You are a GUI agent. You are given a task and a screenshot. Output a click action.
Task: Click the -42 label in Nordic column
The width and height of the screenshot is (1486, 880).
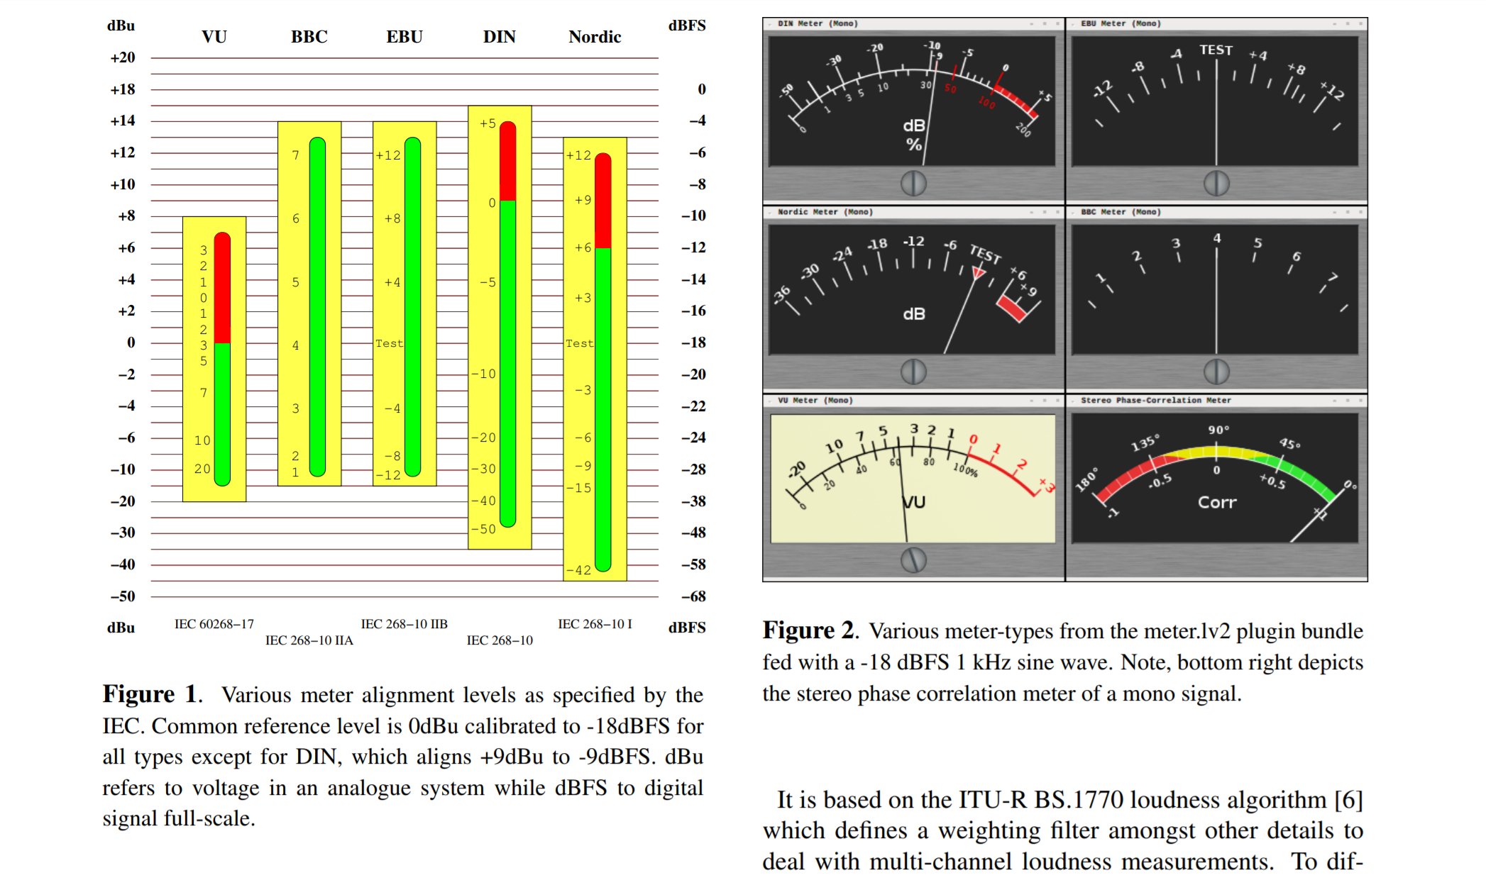(578, 570)
